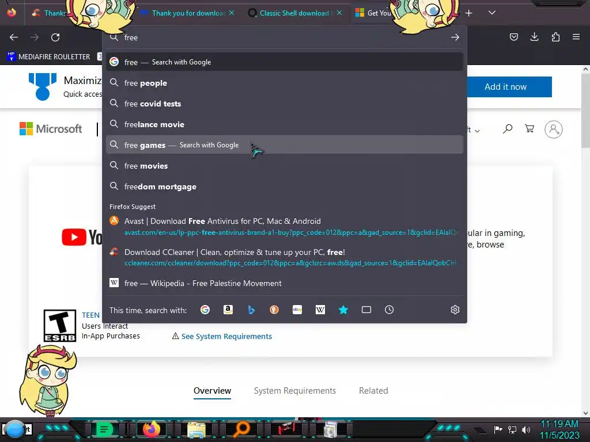Open the Pocket save icon
The height and width of the screenshot is (442, 590).
(513, 37)
